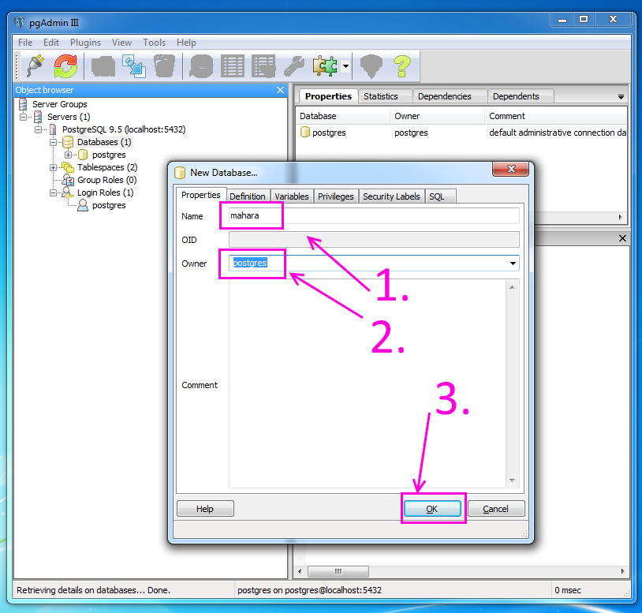Click the bottom horizontal scrollbar thumb
This screenshot has height=613, width=642.
pos(338,571)
